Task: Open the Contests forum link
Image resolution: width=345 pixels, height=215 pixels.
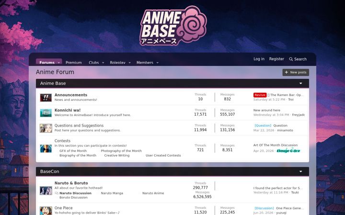Action: click(62, 141)
